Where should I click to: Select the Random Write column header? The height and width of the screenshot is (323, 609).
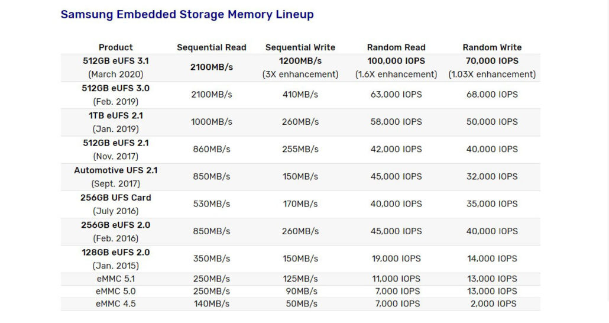[x=492, y=47]
